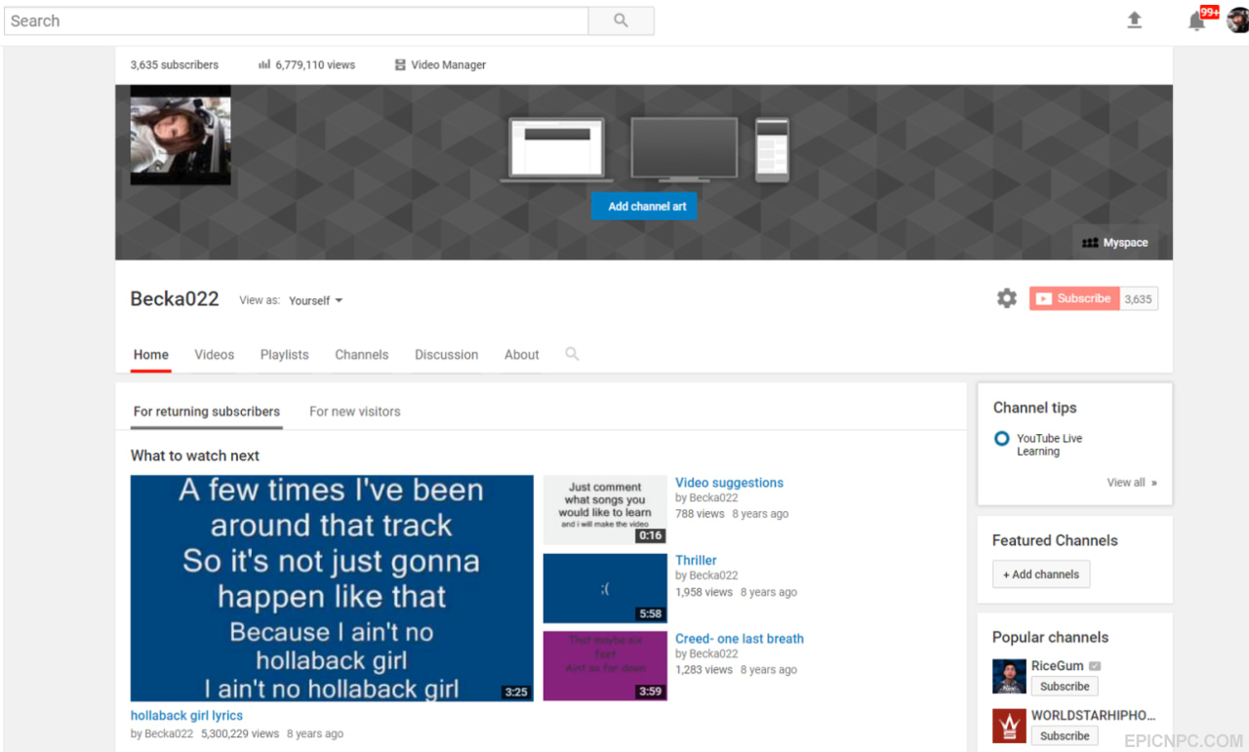Open the Discussion tab
The image size is (1249, 752).
click(x=446, y=355)
